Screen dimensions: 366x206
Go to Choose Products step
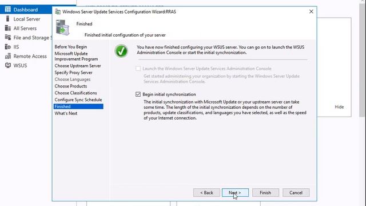point(71,86)
